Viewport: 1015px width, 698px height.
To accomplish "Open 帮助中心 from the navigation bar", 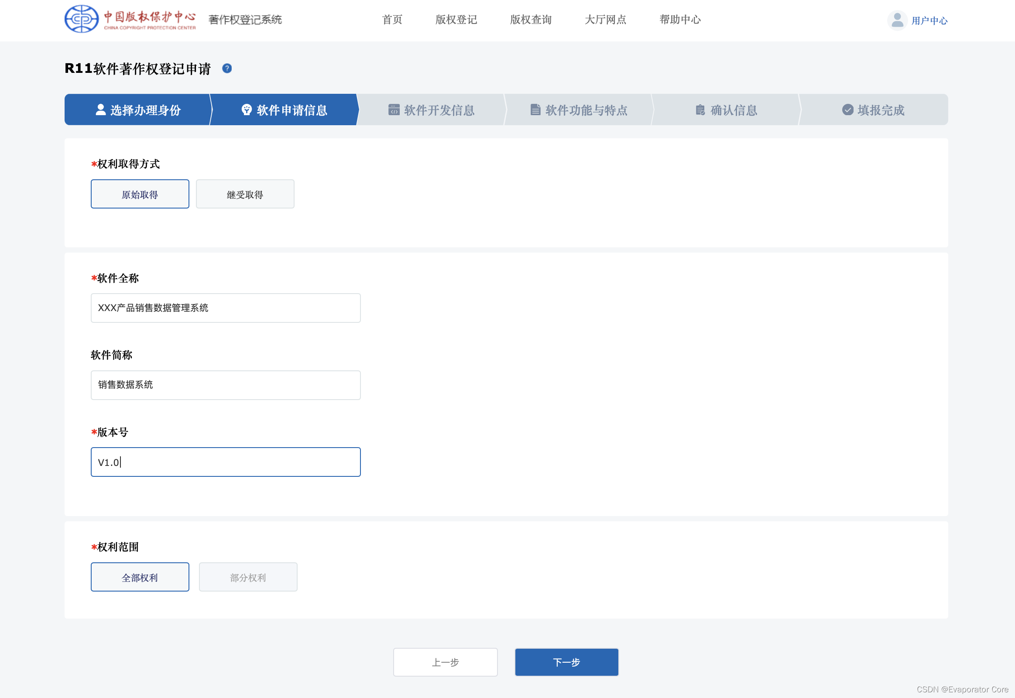I will pos(680,20).
